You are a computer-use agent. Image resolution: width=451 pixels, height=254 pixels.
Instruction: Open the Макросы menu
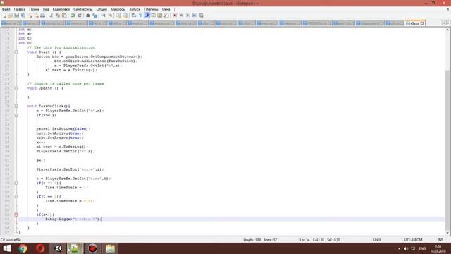point(118,9)
